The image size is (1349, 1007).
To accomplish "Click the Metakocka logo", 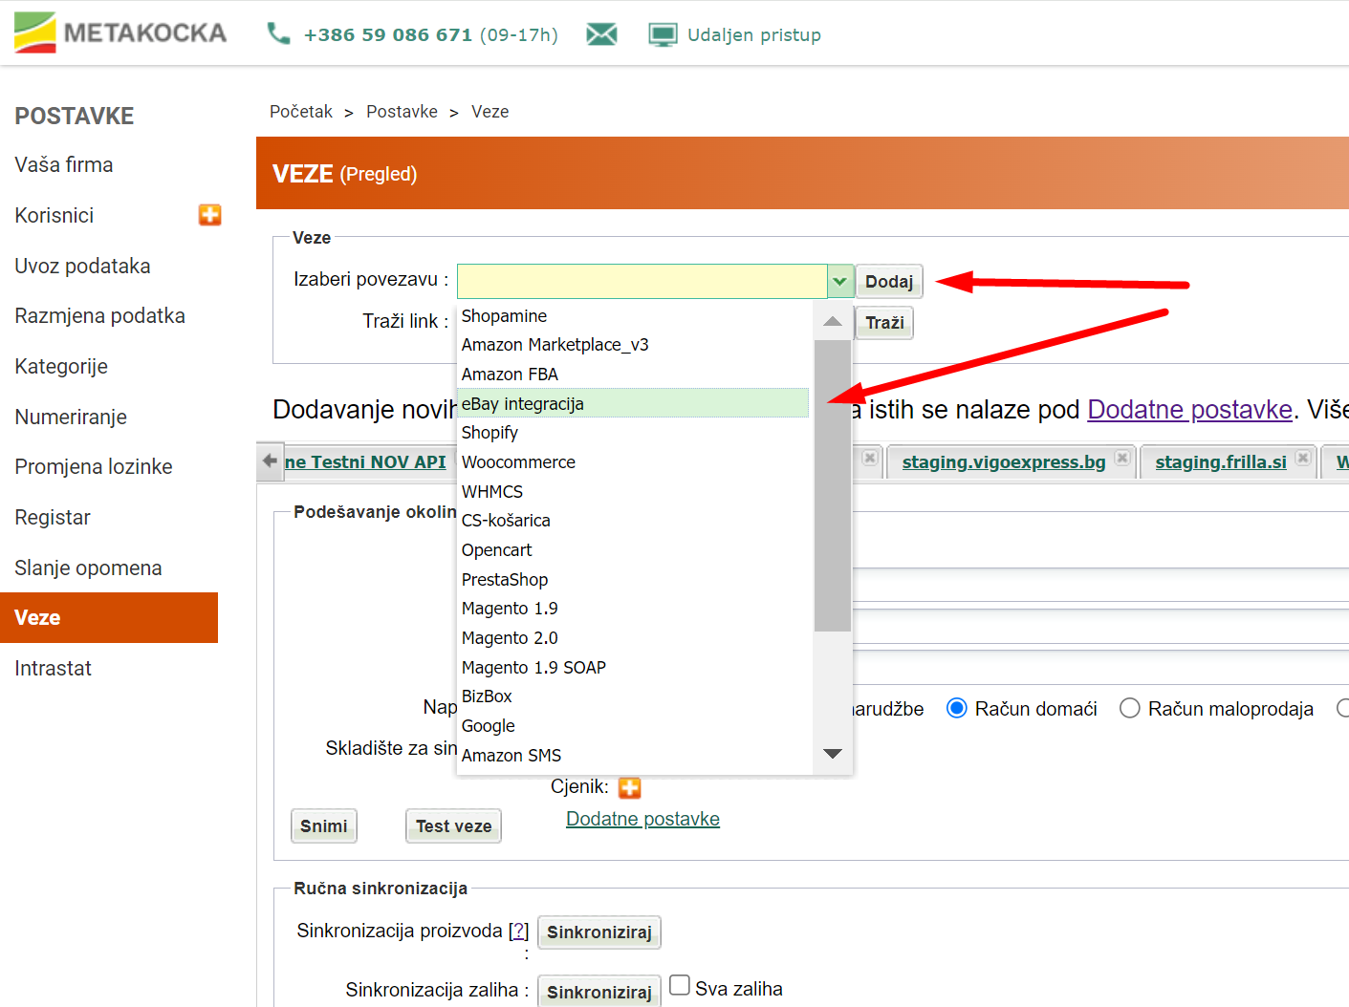I will [x=120, y=32].
